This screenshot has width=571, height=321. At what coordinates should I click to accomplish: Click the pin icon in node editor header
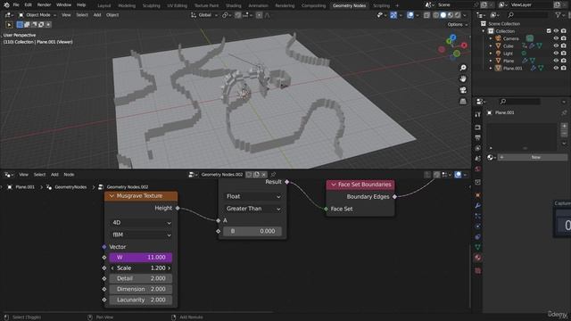(x=273, y=175)
